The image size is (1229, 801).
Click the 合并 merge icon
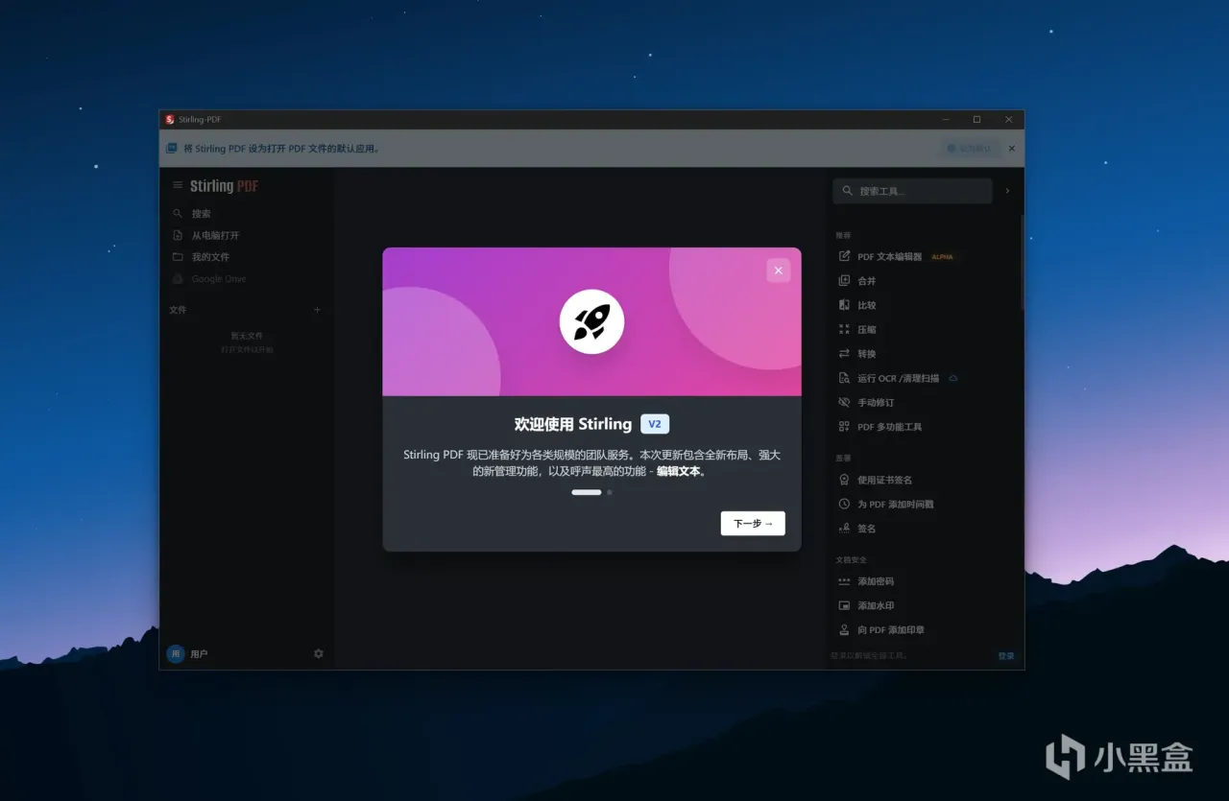[844, 280]
